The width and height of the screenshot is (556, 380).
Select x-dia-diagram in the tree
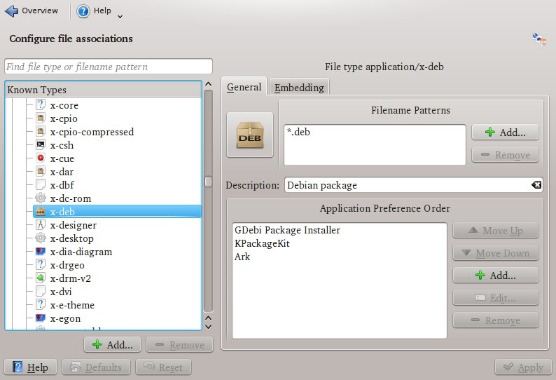point(81,252)
